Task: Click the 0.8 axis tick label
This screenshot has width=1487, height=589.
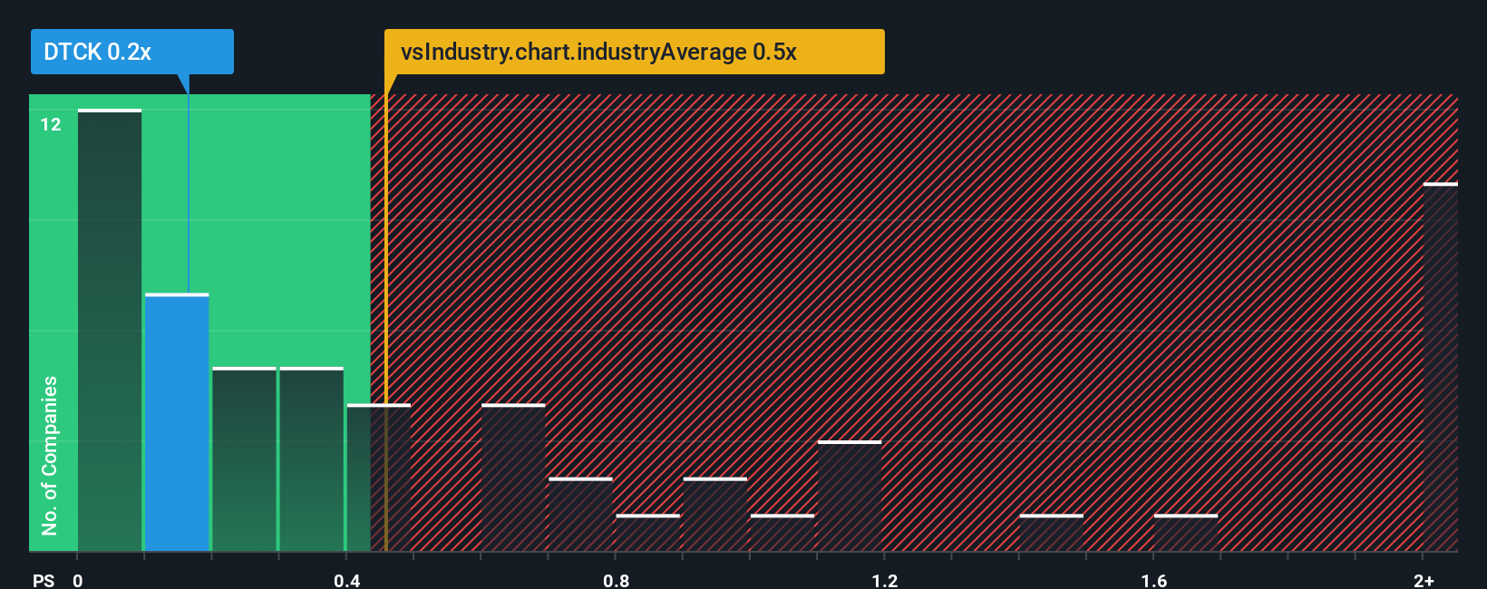Action: click(616, 580)
